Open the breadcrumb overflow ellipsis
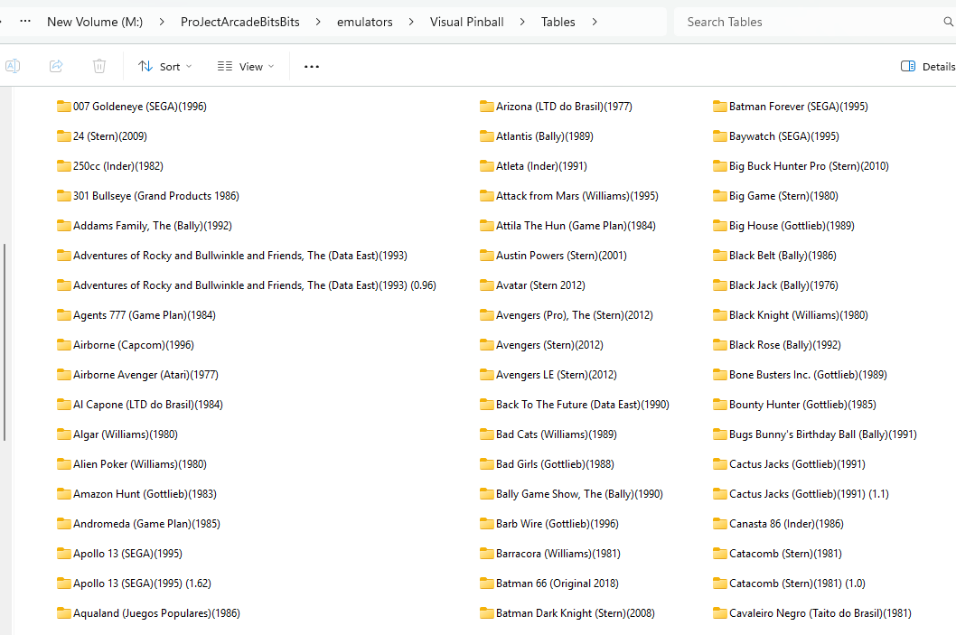This screenshot has width=956, height=635. (x=25, y=22)
